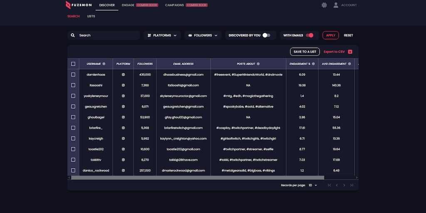The image size is (426, 213).
Task: Open settings via the gear icon
Action: (x=324, y=5)
